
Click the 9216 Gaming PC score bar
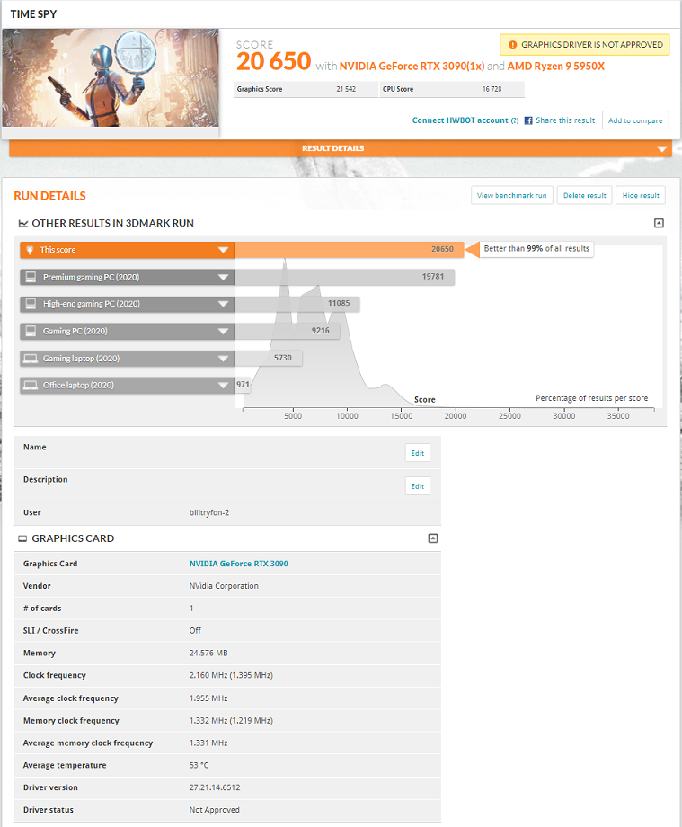coord(288,331)
